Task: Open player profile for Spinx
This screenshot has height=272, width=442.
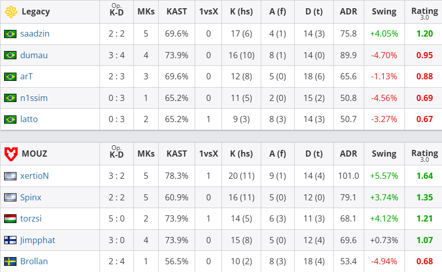Action: tap(31, 197)
